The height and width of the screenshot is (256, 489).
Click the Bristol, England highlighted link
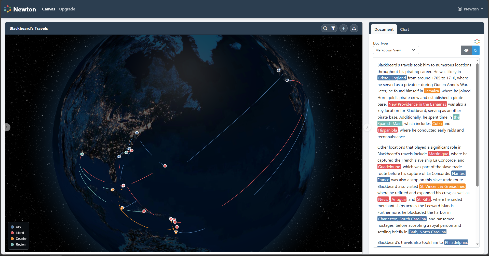click(392, 78)
